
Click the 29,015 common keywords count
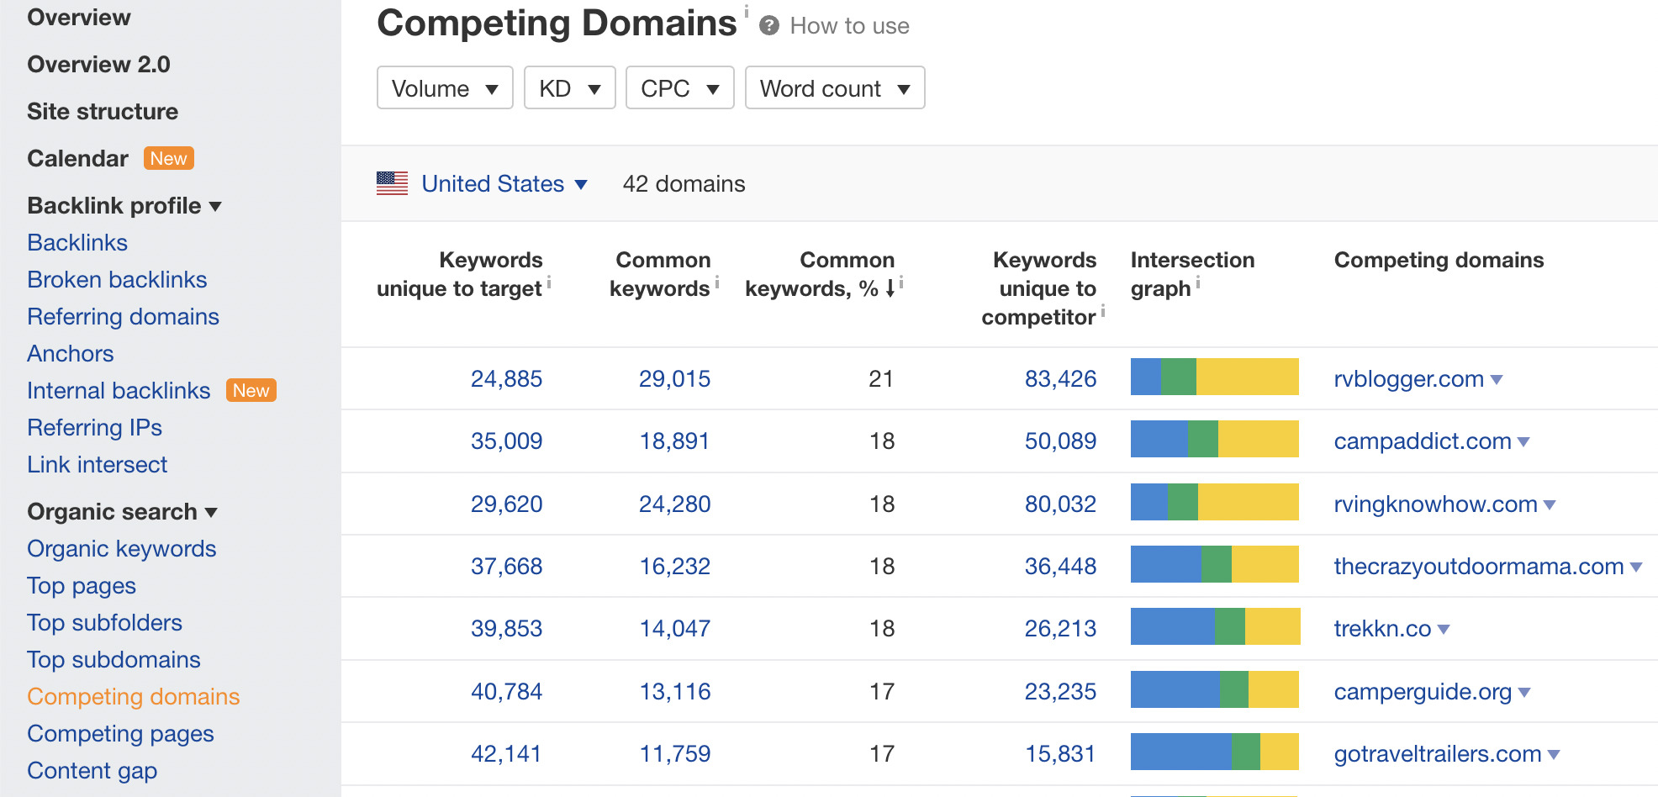coord(673,378)
